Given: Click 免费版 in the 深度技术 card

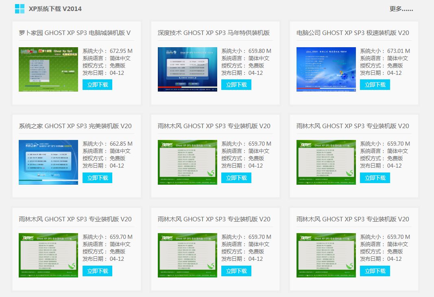Looking at the screenshot, I should 256,66.
